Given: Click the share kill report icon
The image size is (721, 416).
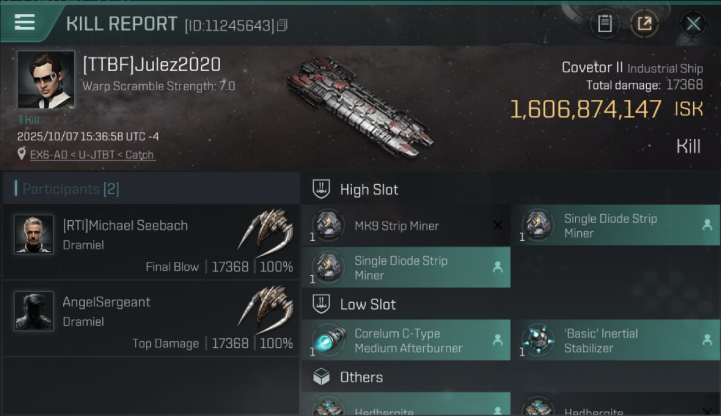Looking at the screenshot, I should 644,24.
